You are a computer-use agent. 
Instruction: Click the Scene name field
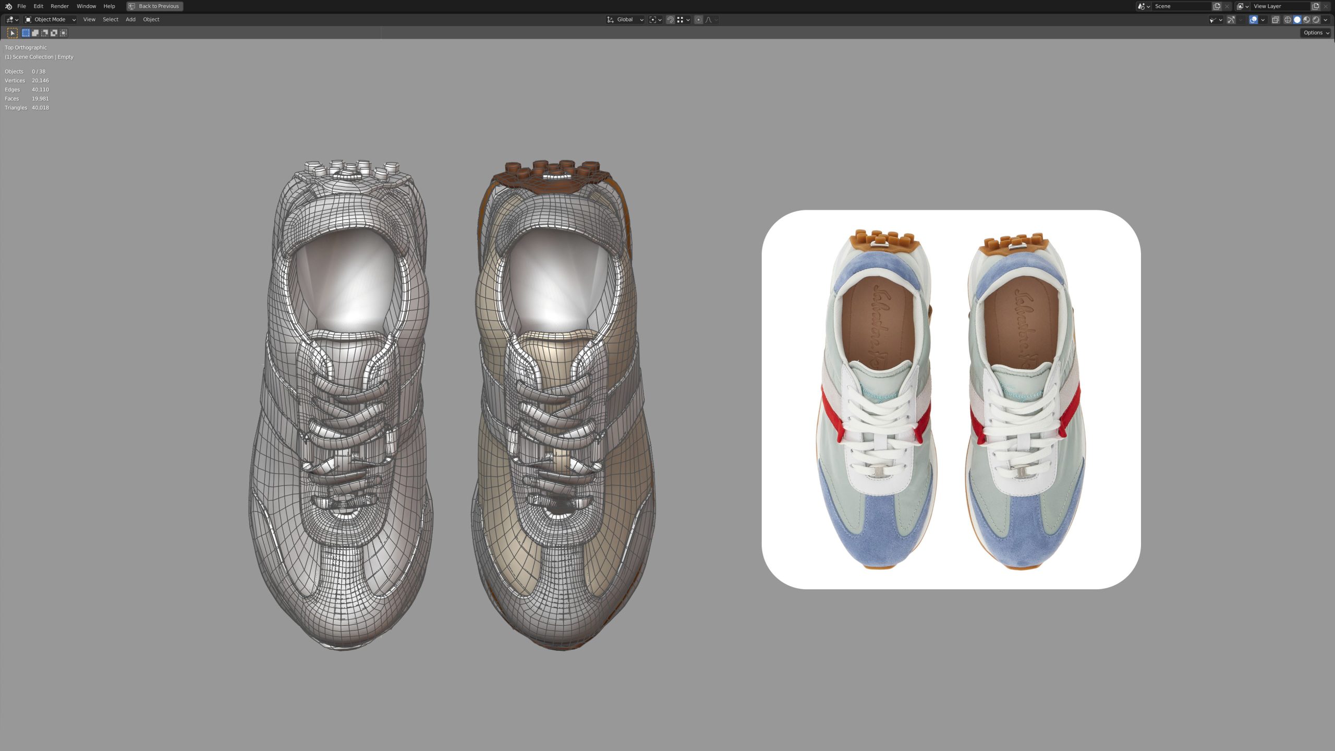pyautogui.click(x=1182, y=6)
